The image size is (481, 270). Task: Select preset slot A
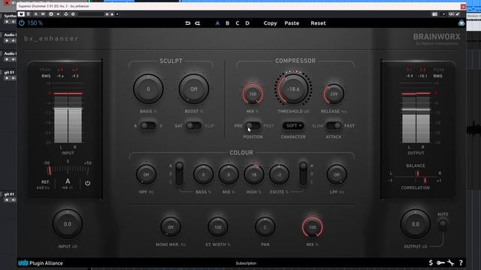[x=217, y=23]
